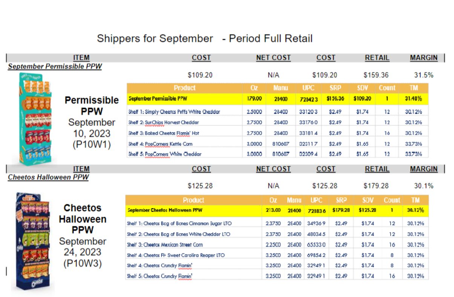
Task: Click the count 16 in Baked Cheetos row
Action: [x=387, y=133]
